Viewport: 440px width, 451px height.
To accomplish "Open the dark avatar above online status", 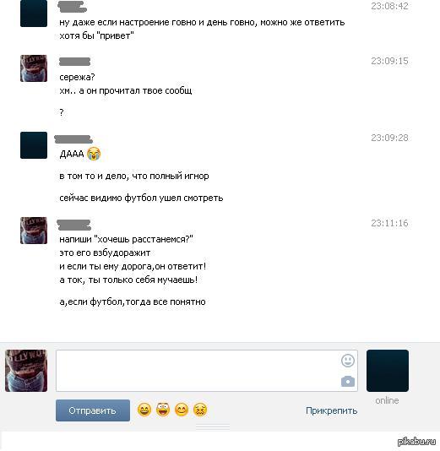I will 388,371.
